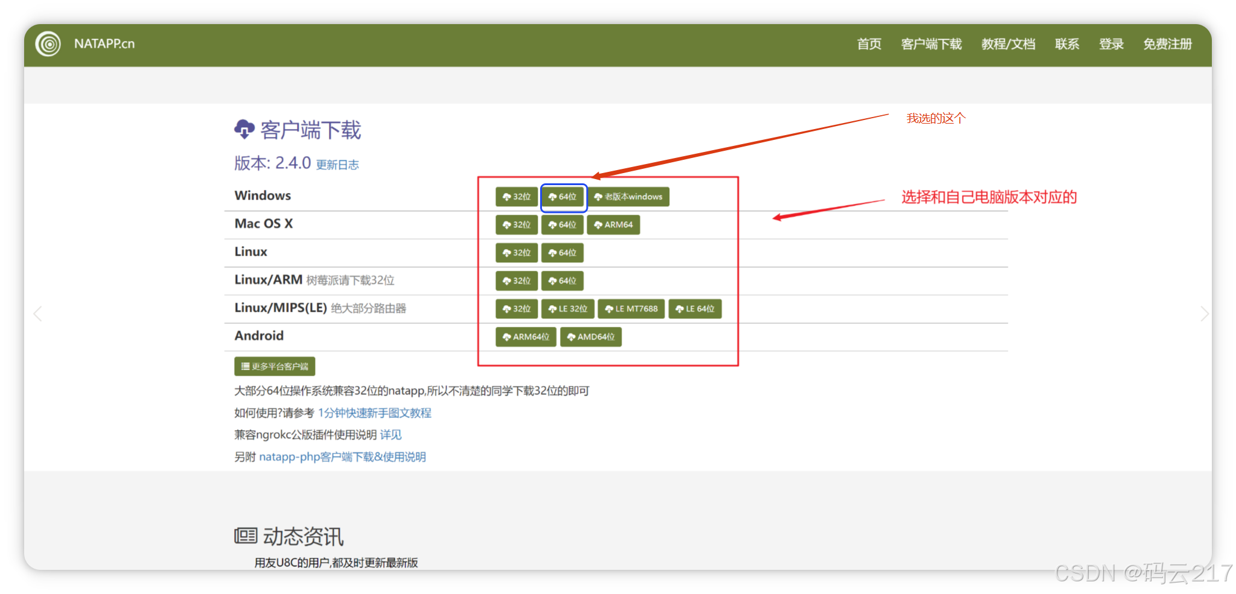Download Linux/ARM 64位 client
Screen dimensions: 1236x594
562,281
